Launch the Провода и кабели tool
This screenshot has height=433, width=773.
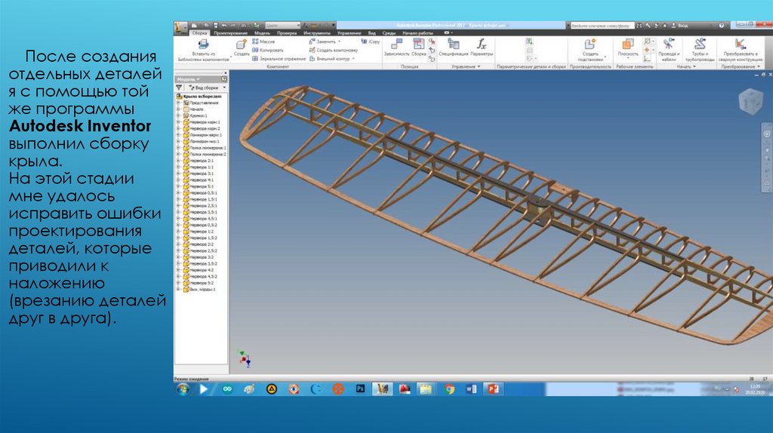668,45
